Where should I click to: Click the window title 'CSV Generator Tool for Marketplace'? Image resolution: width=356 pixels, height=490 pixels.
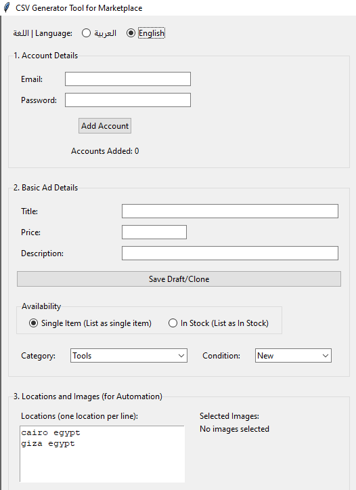pos(79,8)
